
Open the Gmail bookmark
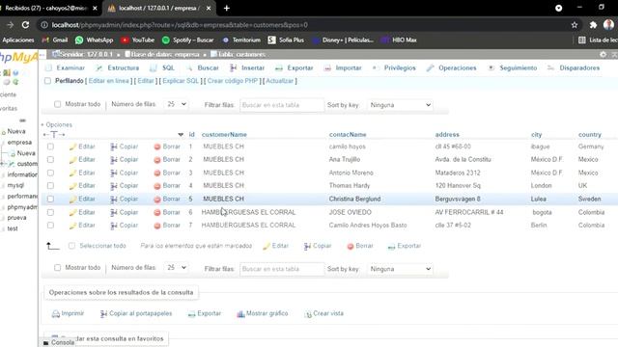tap(55, 40)
